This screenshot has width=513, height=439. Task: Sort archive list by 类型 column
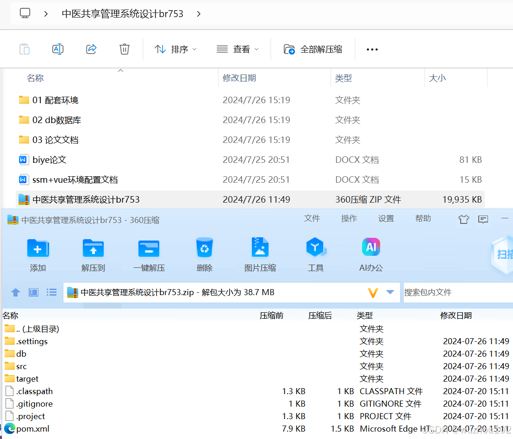(x=364, y=315)
